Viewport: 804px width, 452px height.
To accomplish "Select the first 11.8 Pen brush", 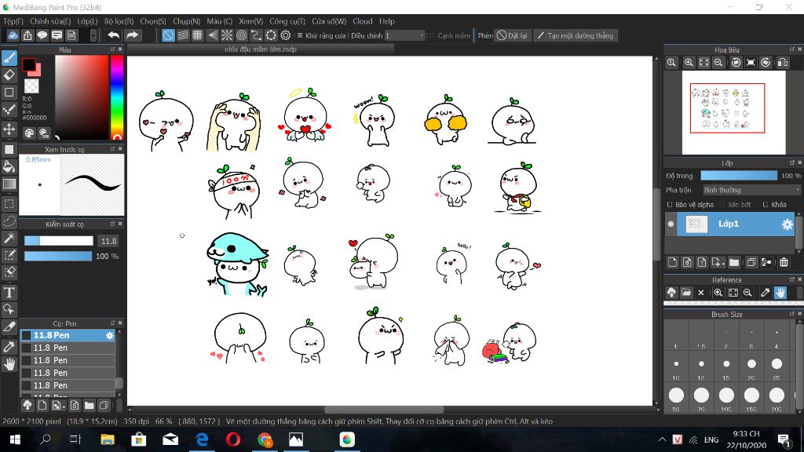I will (x=68, y=335).
